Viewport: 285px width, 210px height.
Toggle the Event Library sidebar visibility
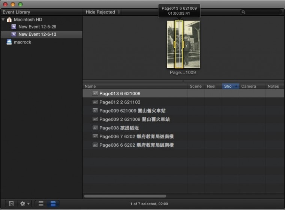click(x=11, y=204)
